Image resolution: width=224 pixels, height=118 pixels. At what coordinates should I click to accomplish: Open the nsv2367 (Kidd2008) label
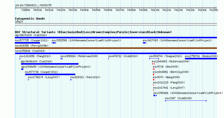(179, 98)
